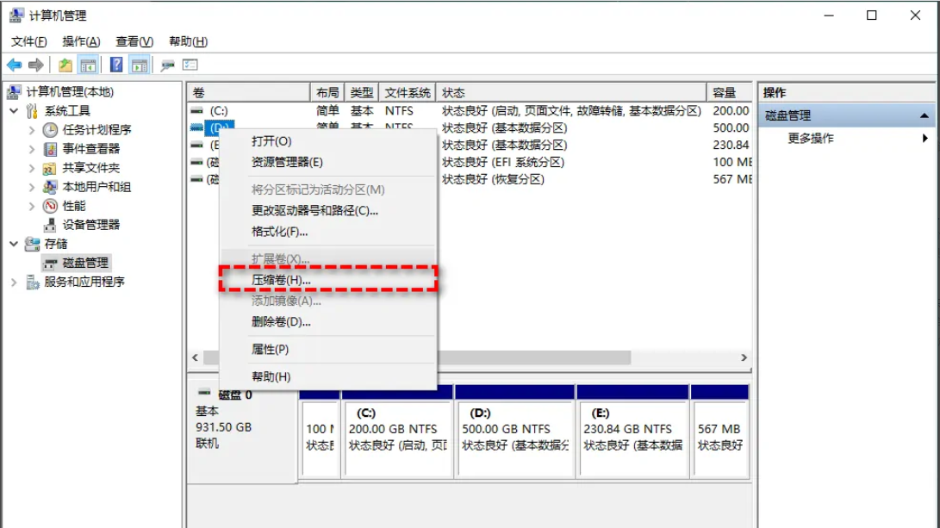The width and height of the screenshot is (940, 528).
Task: Sort by the 布局 column header
Action: click(x=327, y=93)
